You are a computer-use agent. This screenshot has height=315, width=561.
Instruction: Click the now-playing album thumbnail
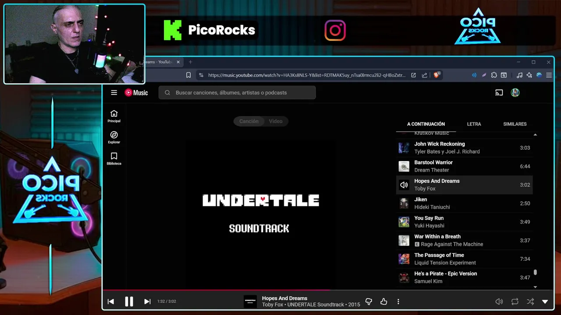tap(250, 301)
